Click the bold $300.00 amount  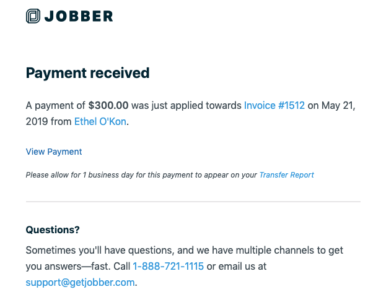[x=108, y=106]
